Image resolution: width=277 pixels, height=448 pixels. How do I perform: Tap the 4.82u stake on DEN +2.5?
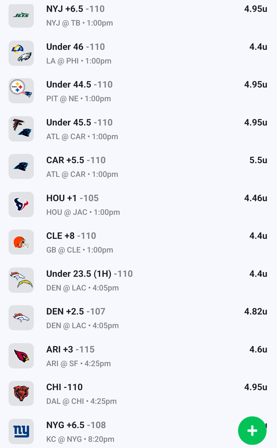[x=256, y=312]
